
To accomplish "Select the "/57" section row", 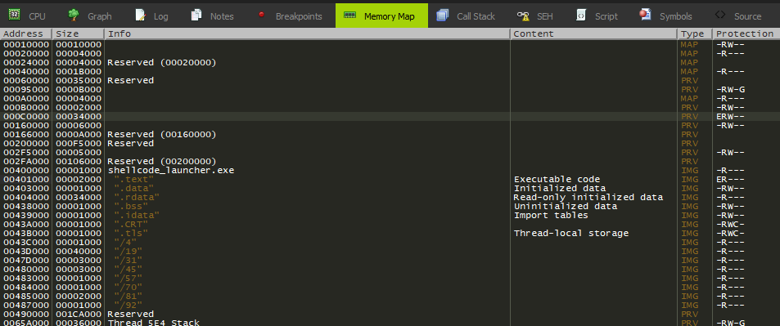I will (390, 279).
